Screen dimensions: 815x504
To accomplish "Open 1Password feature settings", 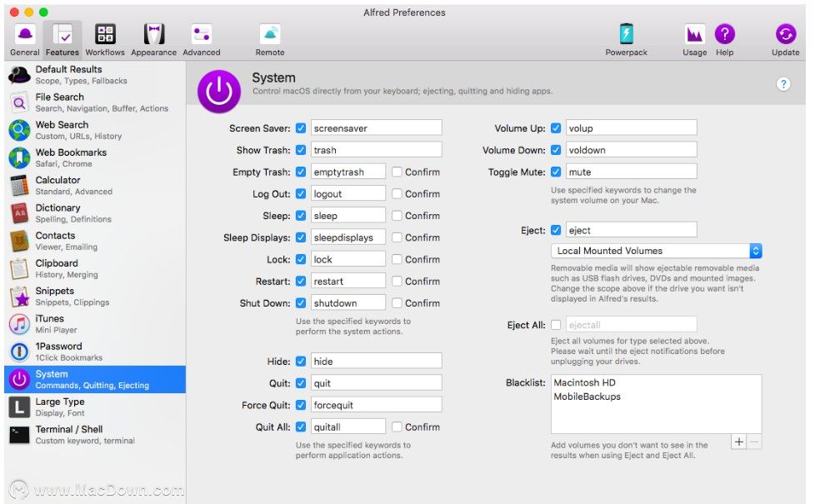I will [x=95, y=352].
